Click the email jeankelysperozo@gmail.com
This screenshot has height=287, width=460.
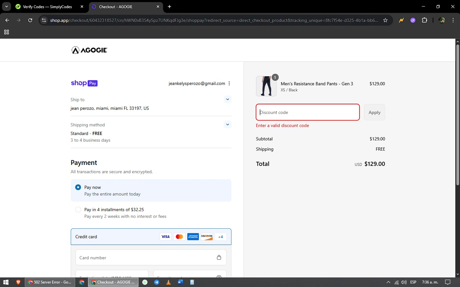coord(197,84)
